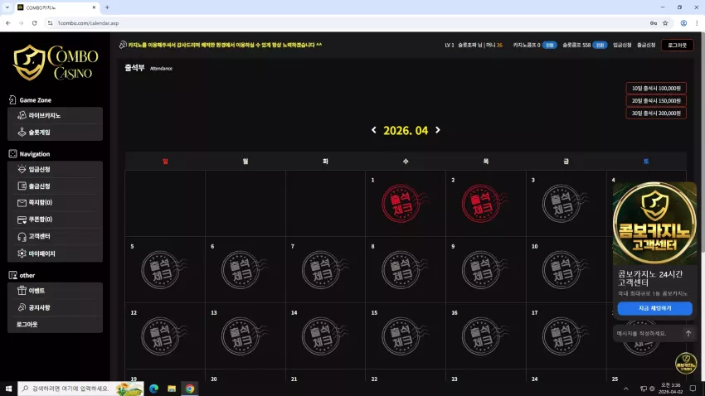Open Microsoft Edge from the taskbar
Screen dimensions: 705x396
click(x=153, y=389)
